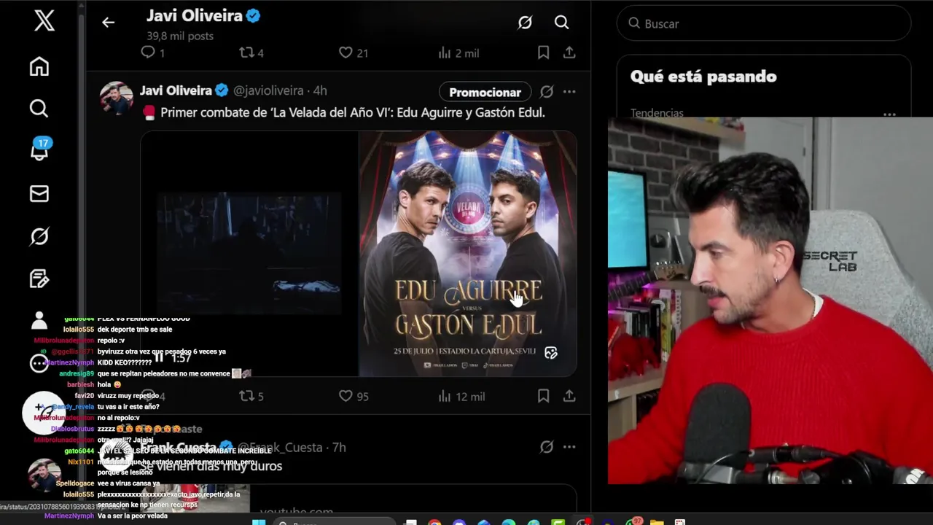Click the X logo in sidebar
933x525 pixels.
click(44, 20)
